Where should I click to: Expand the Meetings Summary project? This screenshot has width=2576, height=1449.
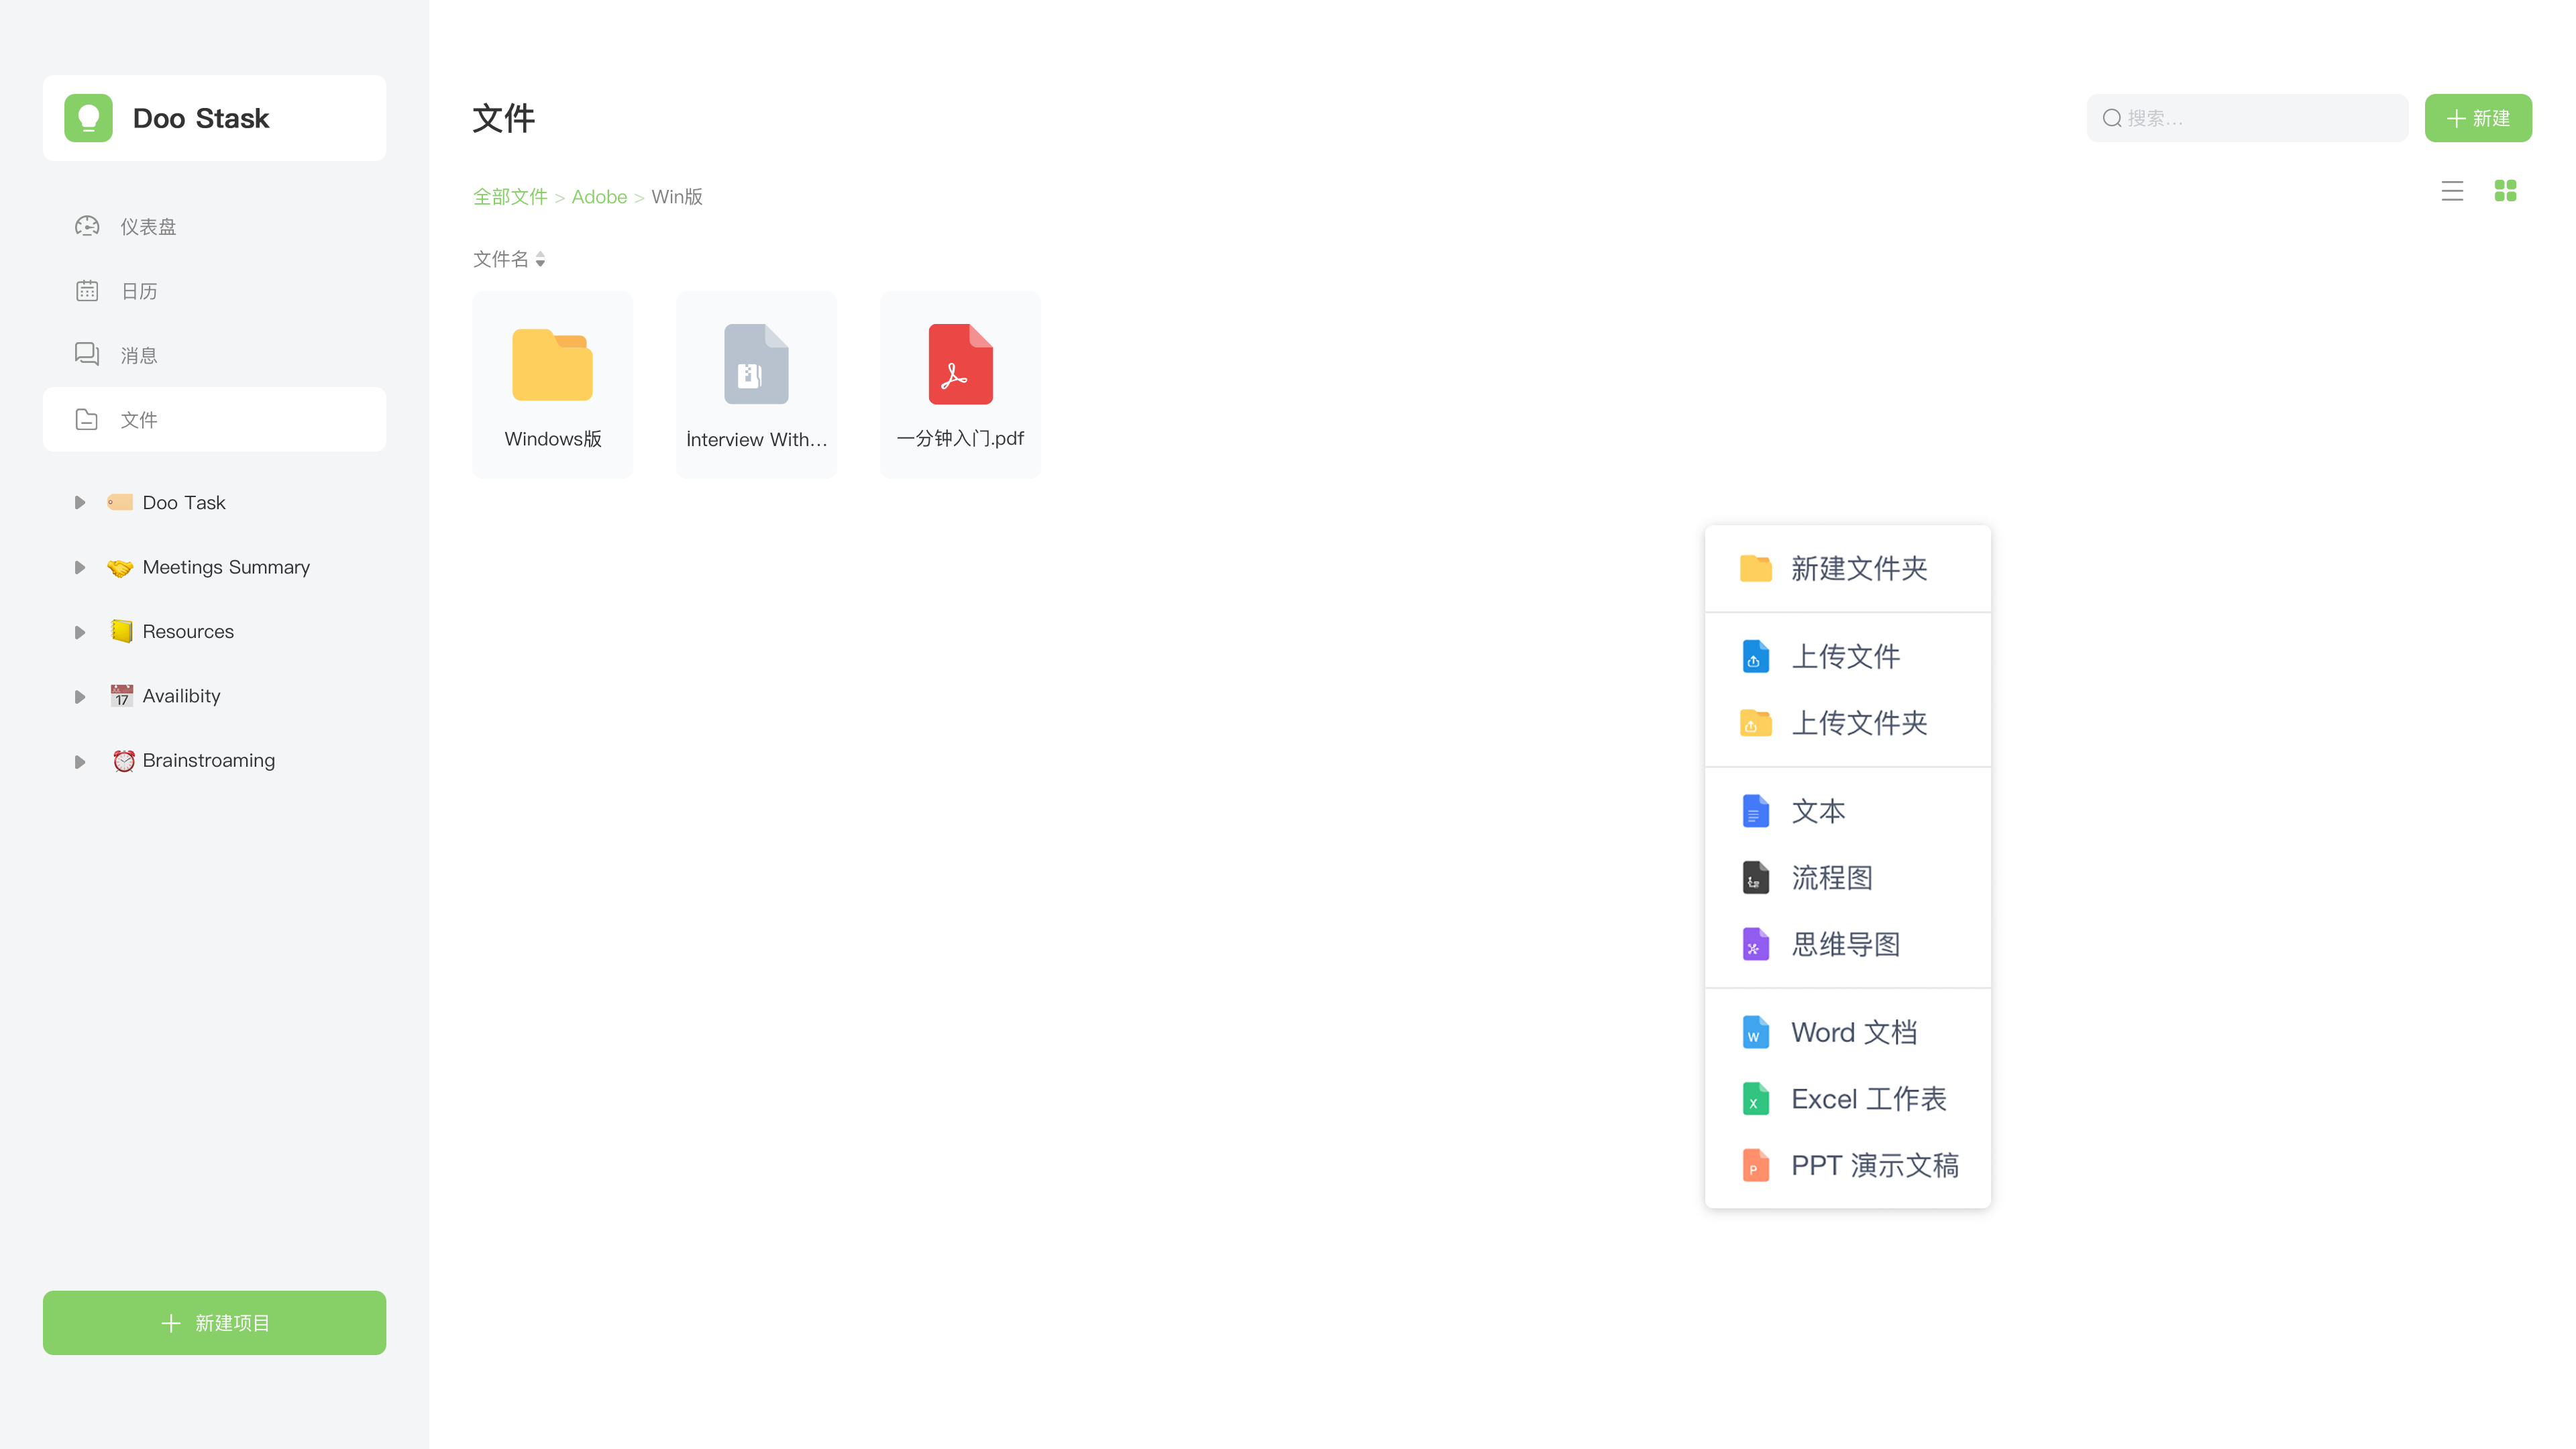(x=80, y=567)
